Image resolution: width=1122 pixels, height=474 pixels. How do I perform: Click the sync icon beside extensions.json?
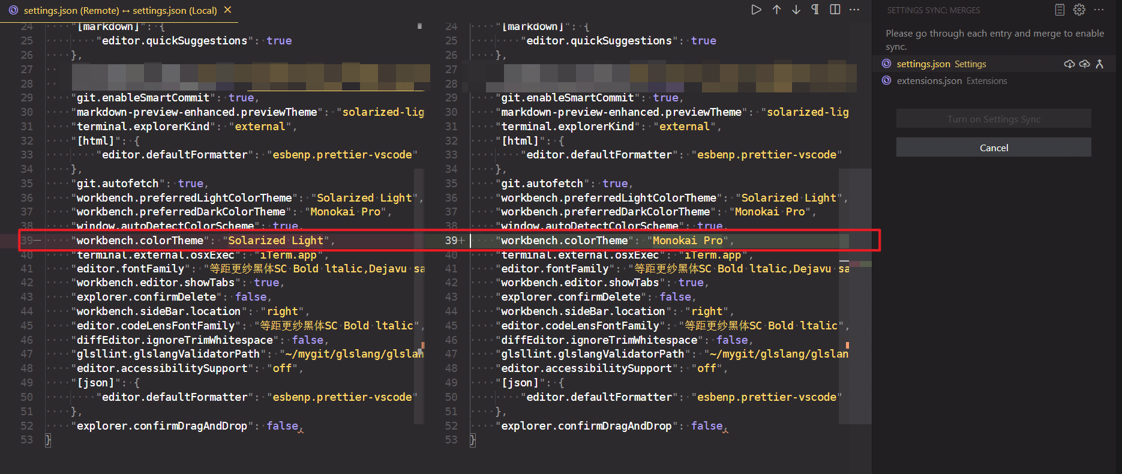point(886,80)
